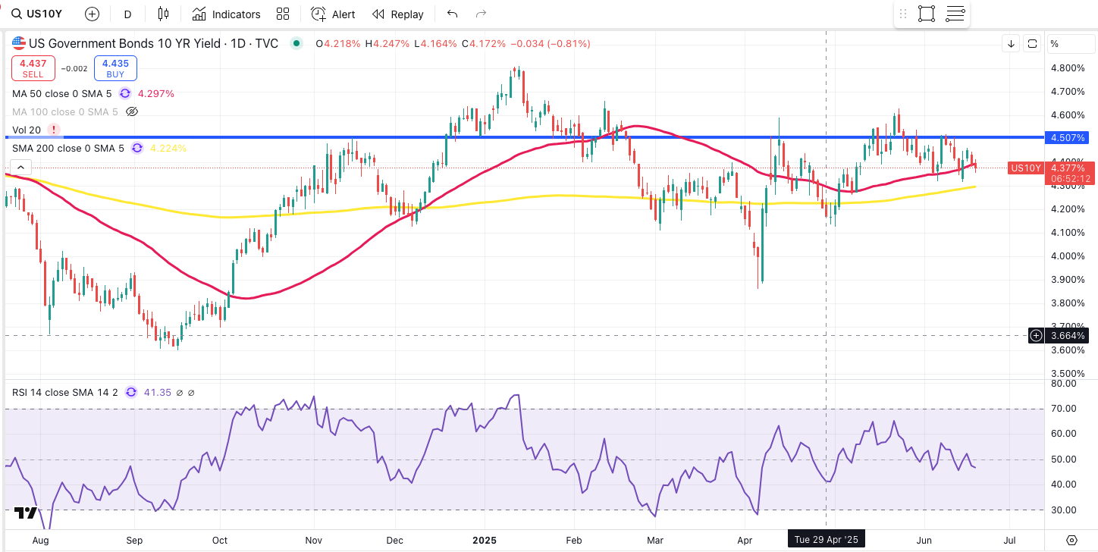This screenshot has width=1098, height=552.
Task: Click the 4.437 SELL button
Action: click(33, 68)
